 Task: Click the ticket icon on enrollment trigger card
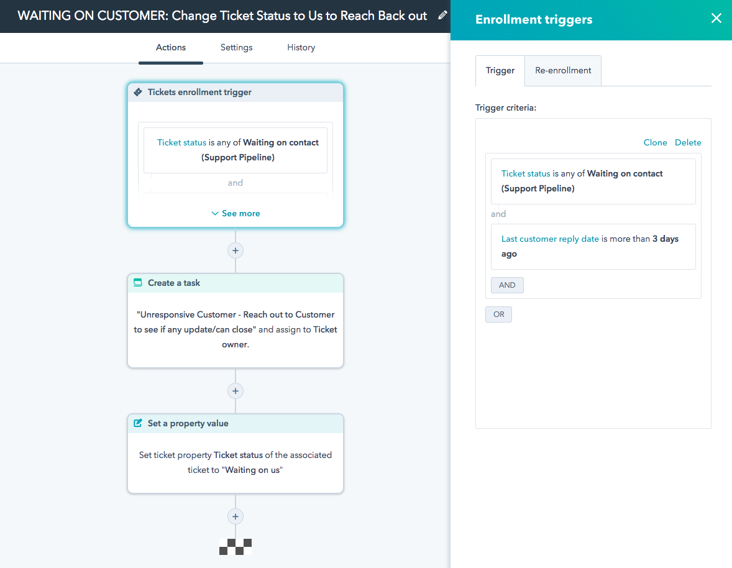pyautogui.click(x=138, y=92)
